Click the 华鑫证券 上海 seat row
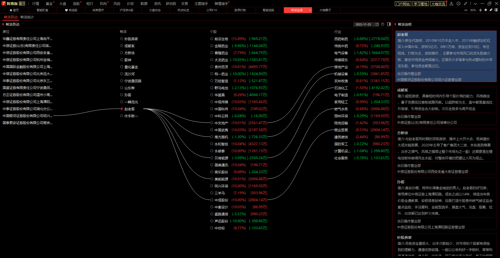The width and height of the screenshot is (500, 258). coord(28,39)
